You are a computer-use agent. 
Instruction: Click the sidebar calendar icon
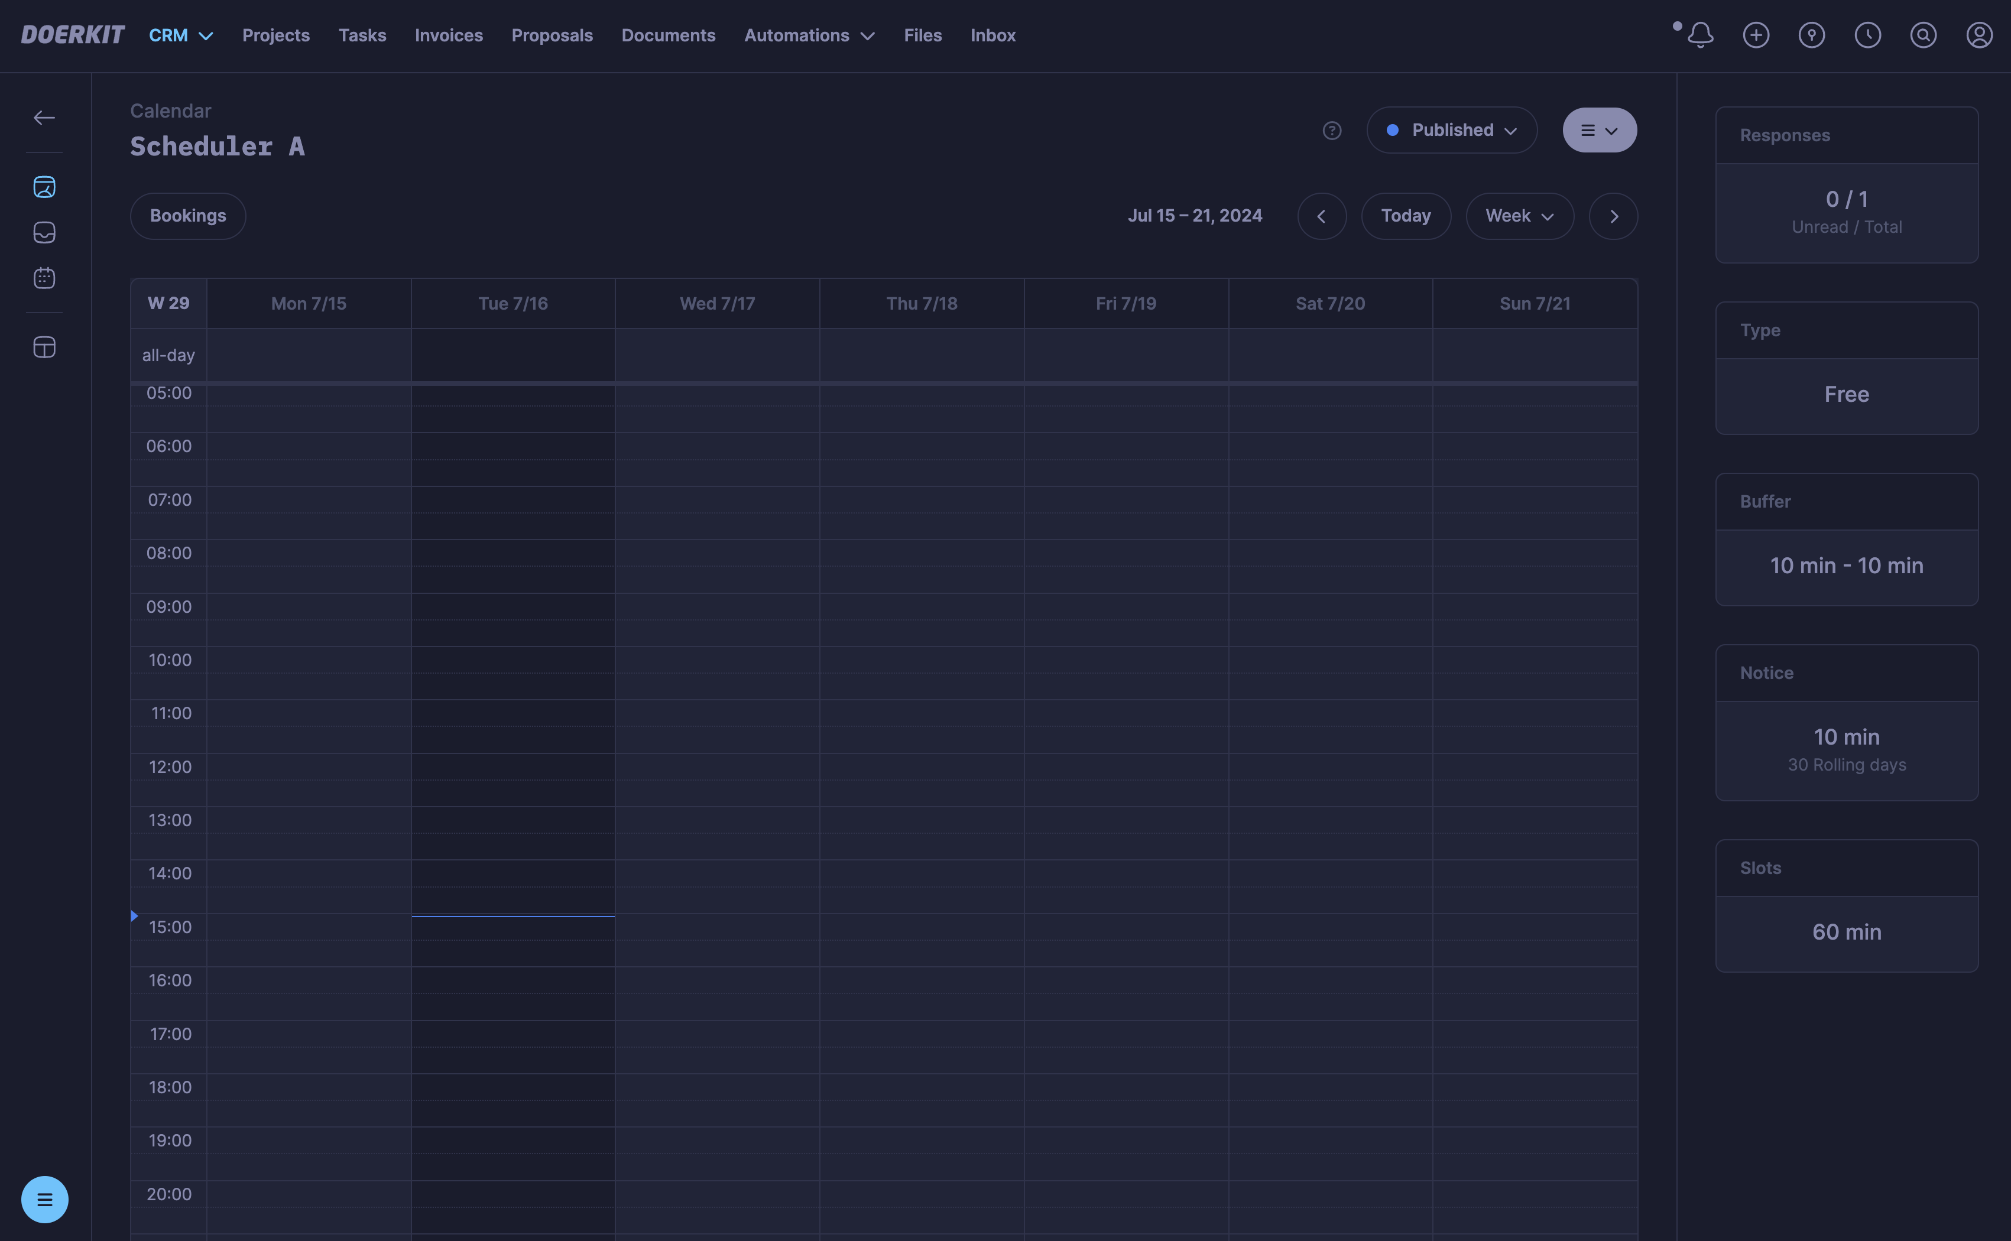44,278
